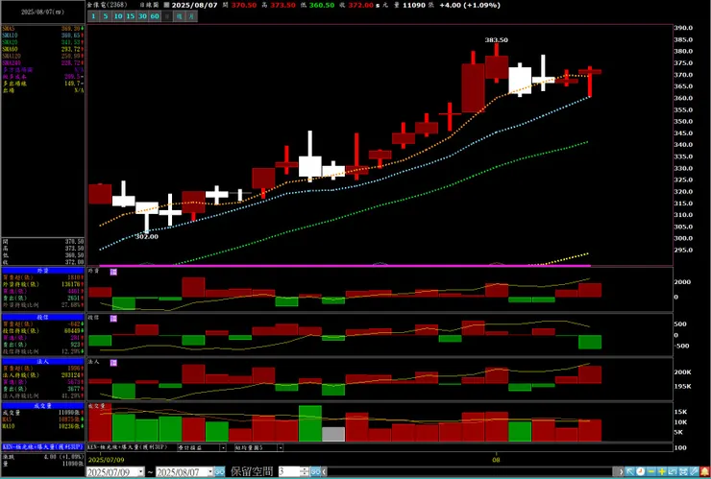
Task: Select the weekly (週) chart button
Action: pos(179,16)
